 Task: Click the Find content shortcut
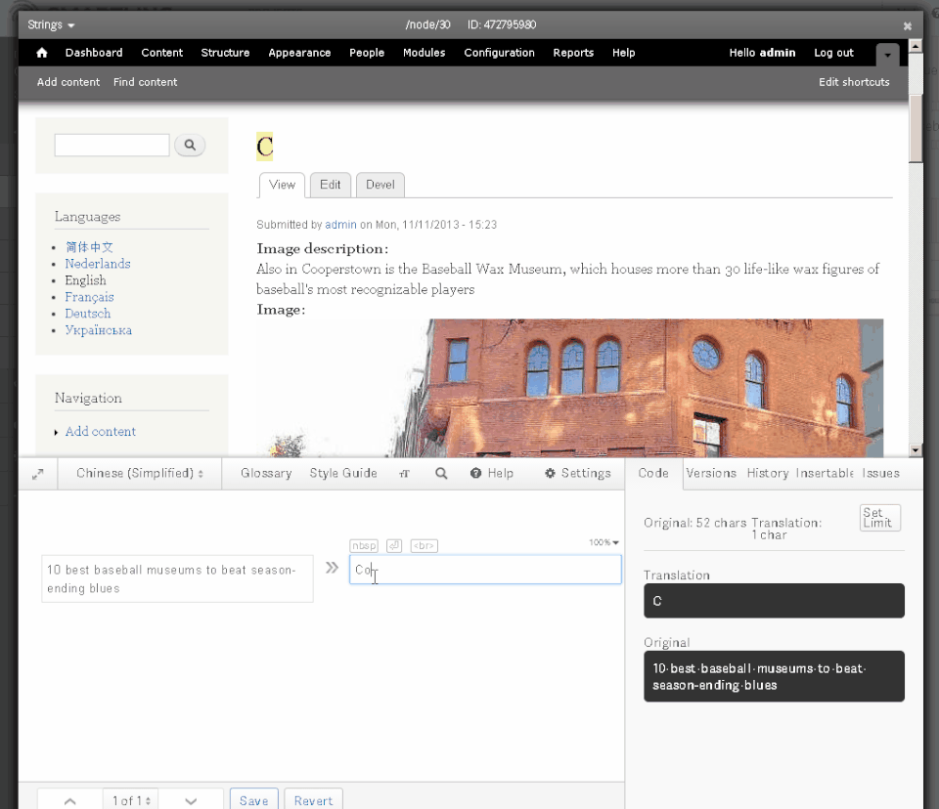(146, 82)
